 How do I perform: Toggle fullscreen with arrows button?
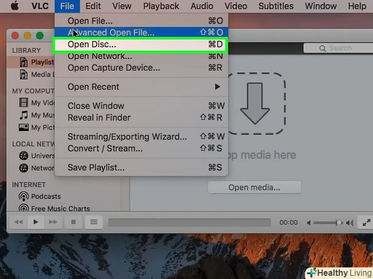click(x=366, y=223)
